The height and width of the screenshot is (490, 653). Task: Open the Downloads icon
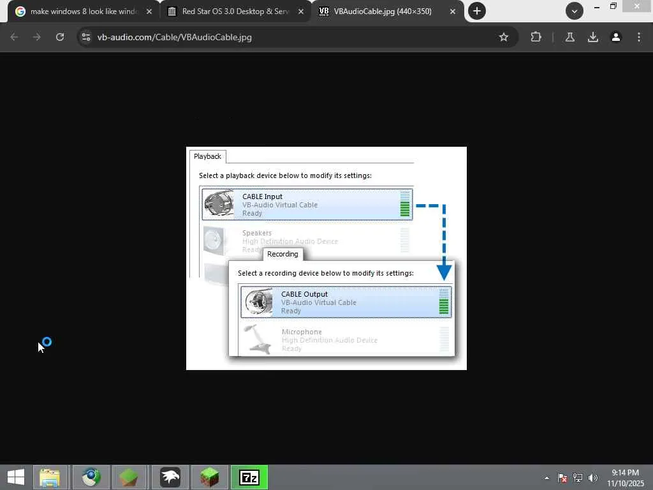tap(593, 37)
